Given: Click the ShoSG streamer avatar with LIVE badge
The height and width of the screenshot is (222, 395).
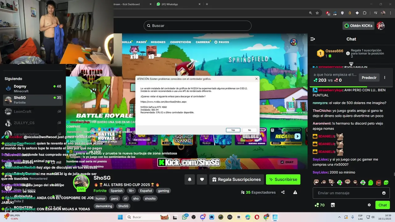Looking at the screenshot, I should (x=81, y=183).
